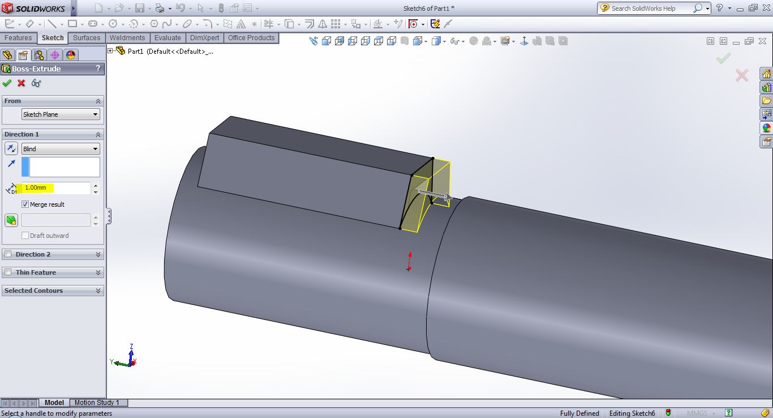Enable the Direction 2 checkbox
This screenshot has height=418, width=773.
tap(8, 254)
